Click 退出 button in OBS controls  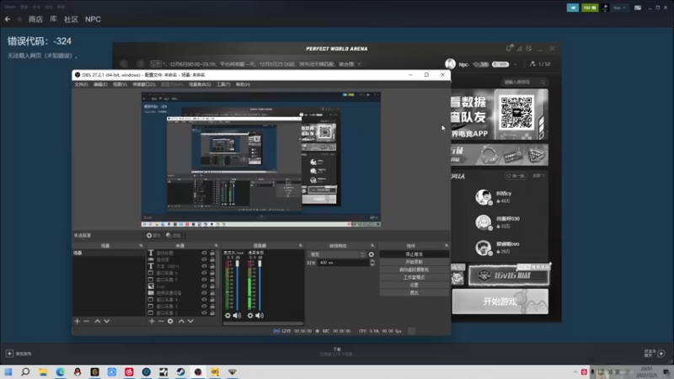point(414,292)
